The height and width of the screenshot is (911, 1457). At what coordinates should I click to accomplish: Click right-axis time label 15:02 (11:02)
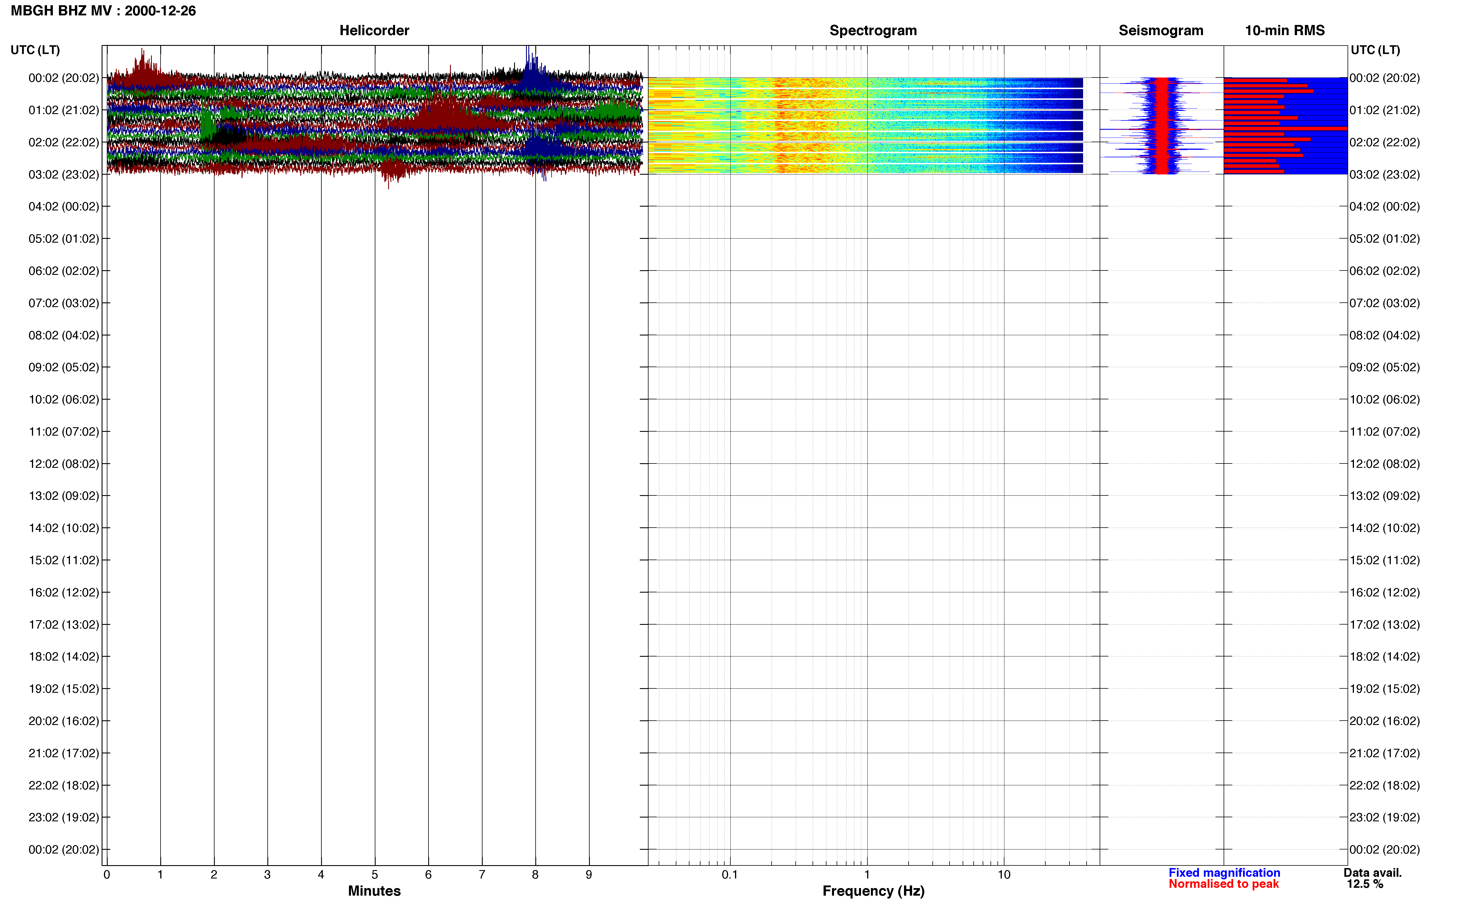click(1385, 560)
